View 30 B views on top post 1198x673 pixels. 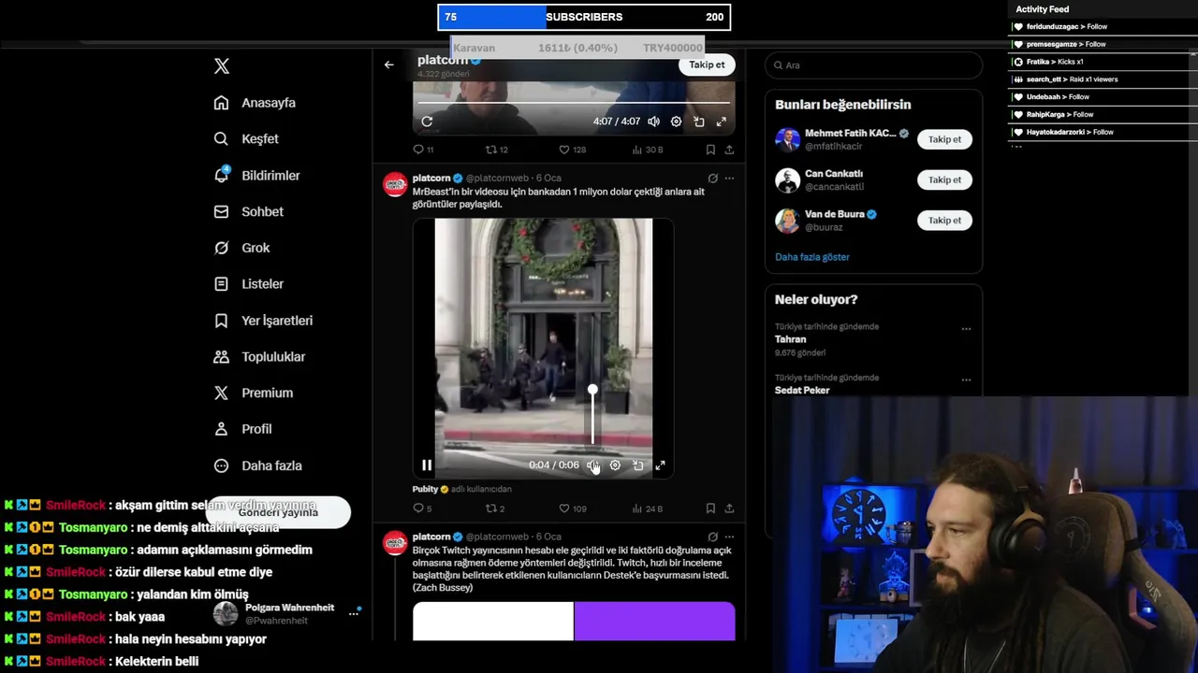click(x=648, y=150)
